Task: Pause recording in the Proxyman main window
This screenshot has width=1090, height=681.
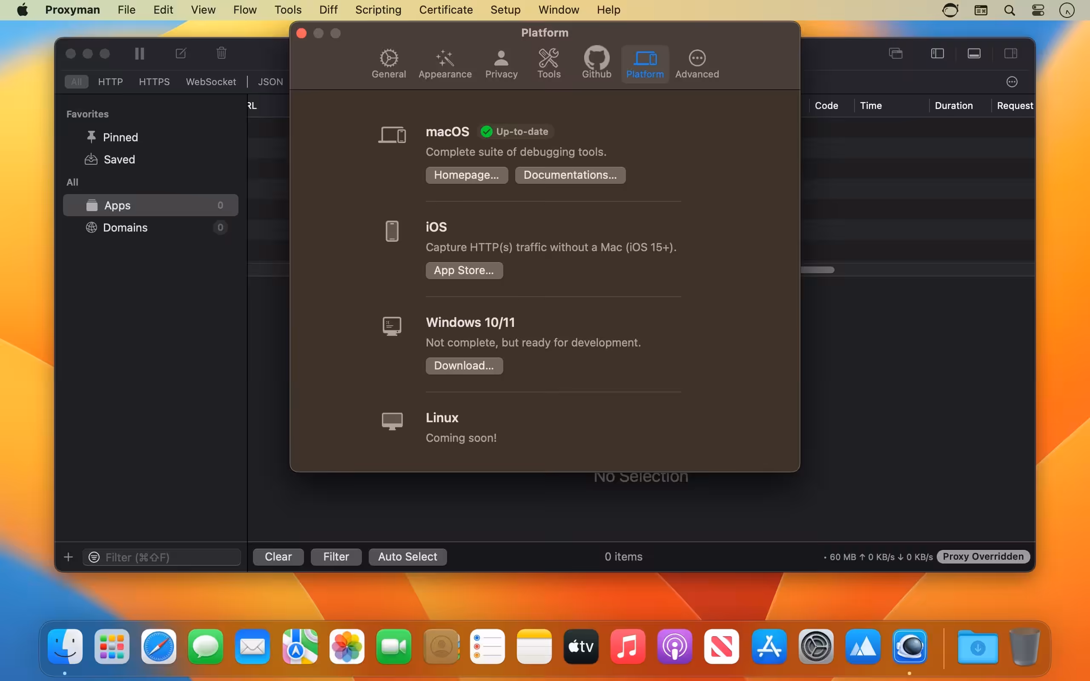Action: point(140,54)
